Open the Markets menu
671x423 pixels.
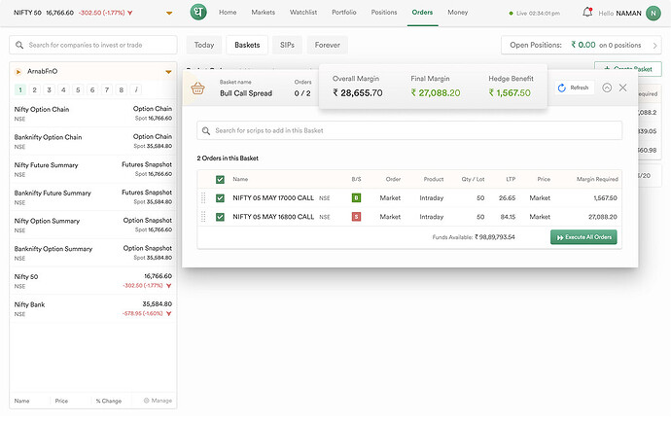pyautogui.click(x=264, y=13)
